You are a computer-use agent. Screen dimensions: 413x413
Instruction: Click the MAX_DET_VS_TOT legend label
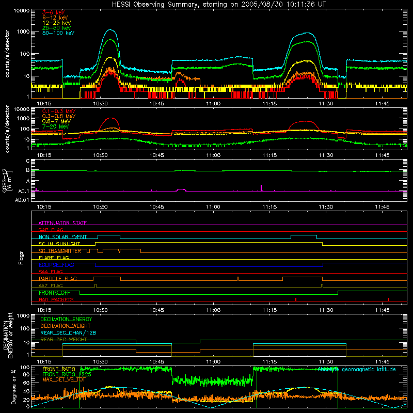click(64, 379)
